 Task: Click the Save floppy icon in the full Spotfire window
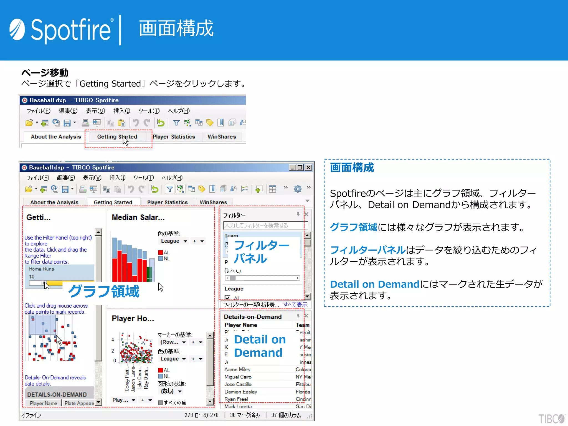click(x=65, y=189)
